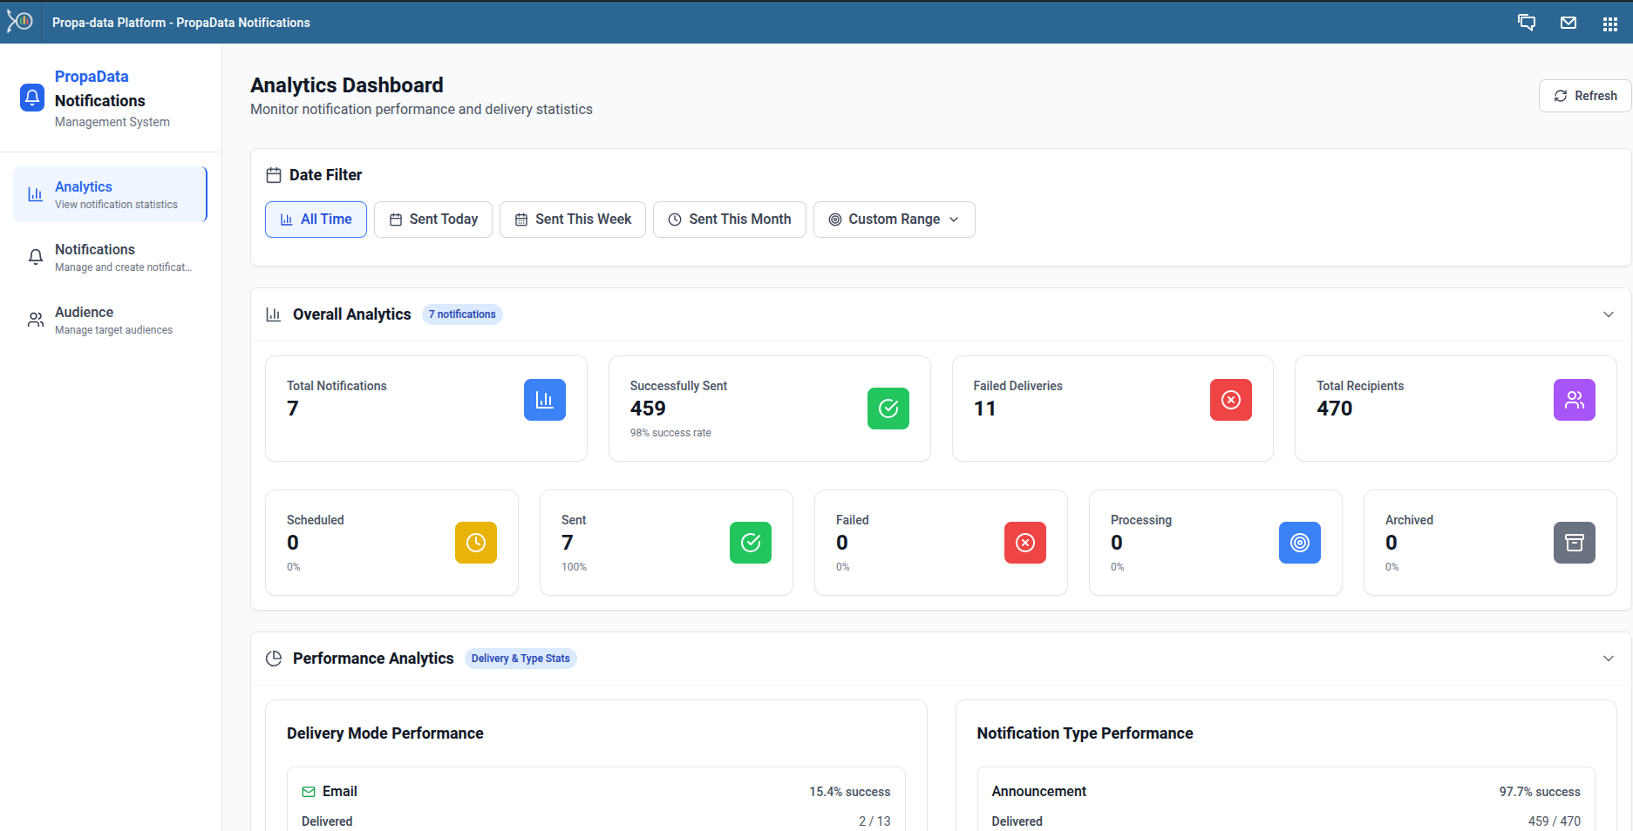Collapse the Performance Analytics section
1633x831 pixels.
[x=1608, y=659]
